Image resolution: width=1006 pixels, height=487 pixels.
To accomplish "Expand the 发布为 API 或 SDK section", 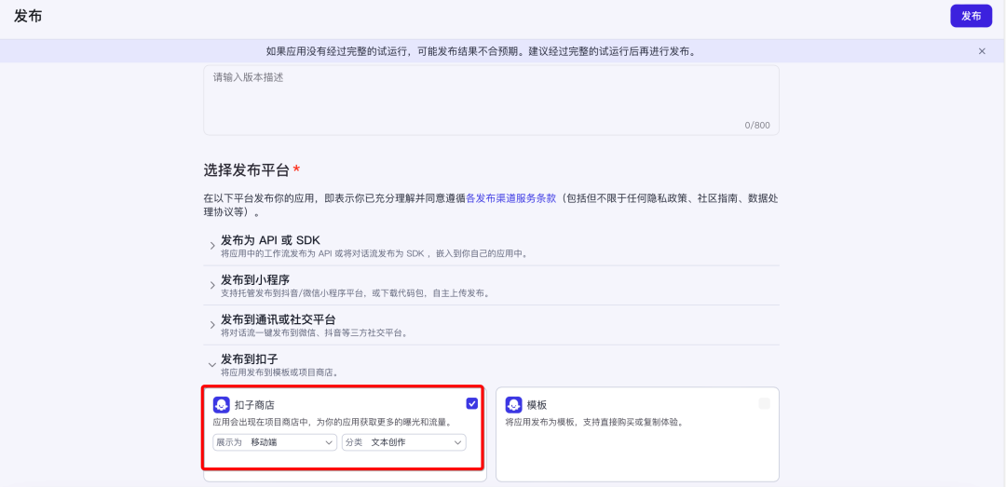I will click(211, 246).
